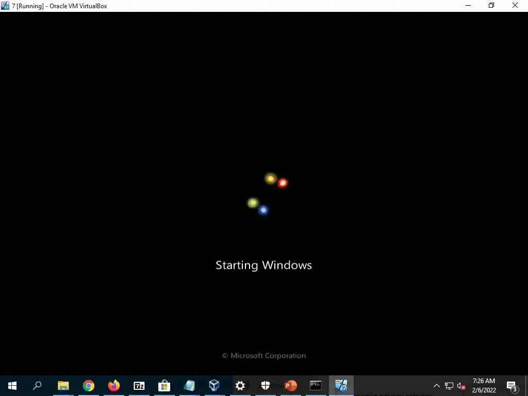Launch Firefox from taskbar
The height and width of the screenshot is (396, 528).
[x=114, y=386]
